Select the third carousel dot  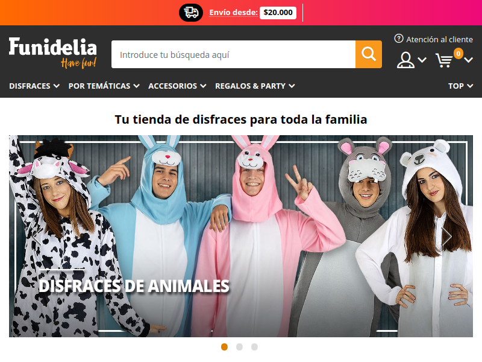pyautogui.click(x=254, y=347)
